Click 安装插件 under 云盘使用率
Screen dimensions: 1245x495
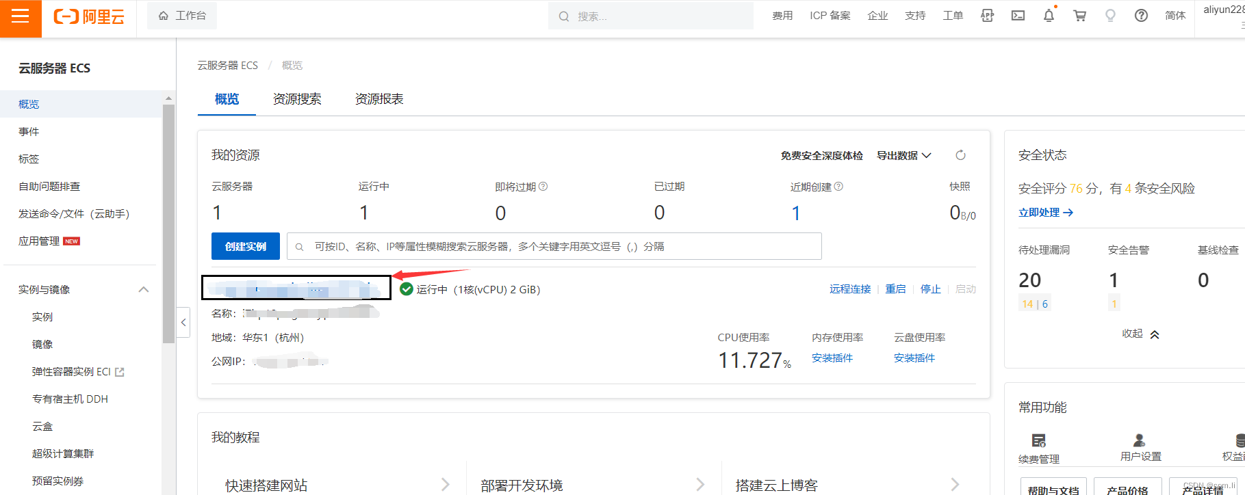914,358
